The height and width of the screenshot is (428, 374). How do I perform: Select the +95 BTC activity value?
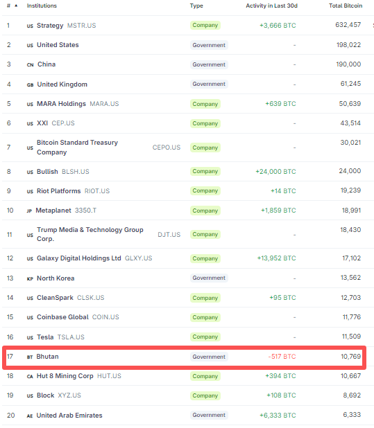(282, 298)
